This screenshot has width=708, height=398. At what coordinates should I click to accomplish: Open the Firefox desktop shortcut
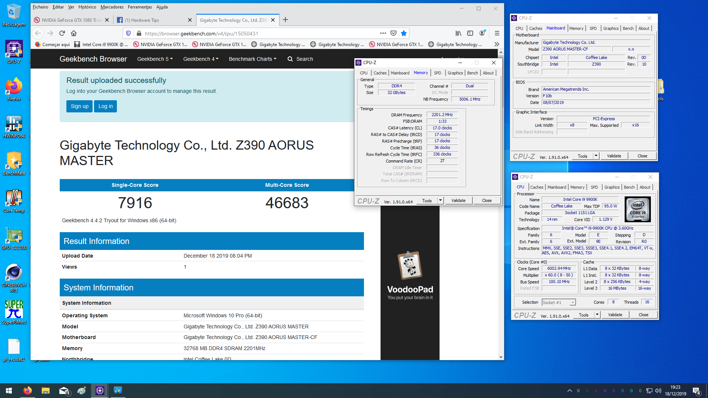(x=14, y=89)
